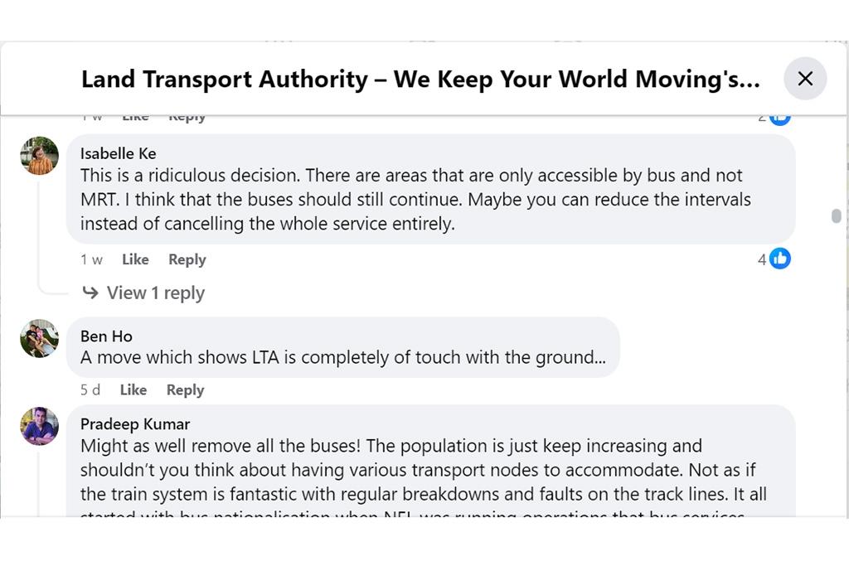Click the 5 d timestamp on Ben's comment
Screen dimensions: 849x566
pos(90,389)
